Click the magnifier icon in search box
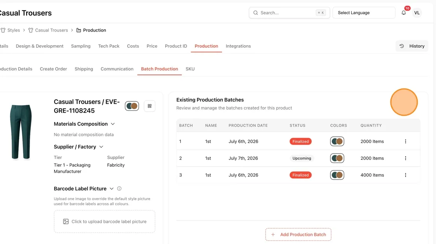Viewport: 436px width, 244px height. [x=255, y=13]
